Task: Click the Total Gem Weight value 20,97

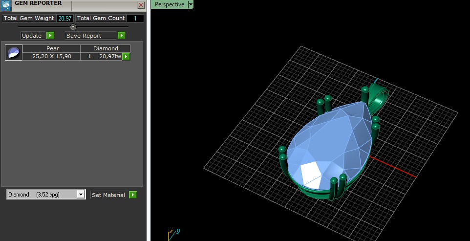Action: (x=65, y=18)
